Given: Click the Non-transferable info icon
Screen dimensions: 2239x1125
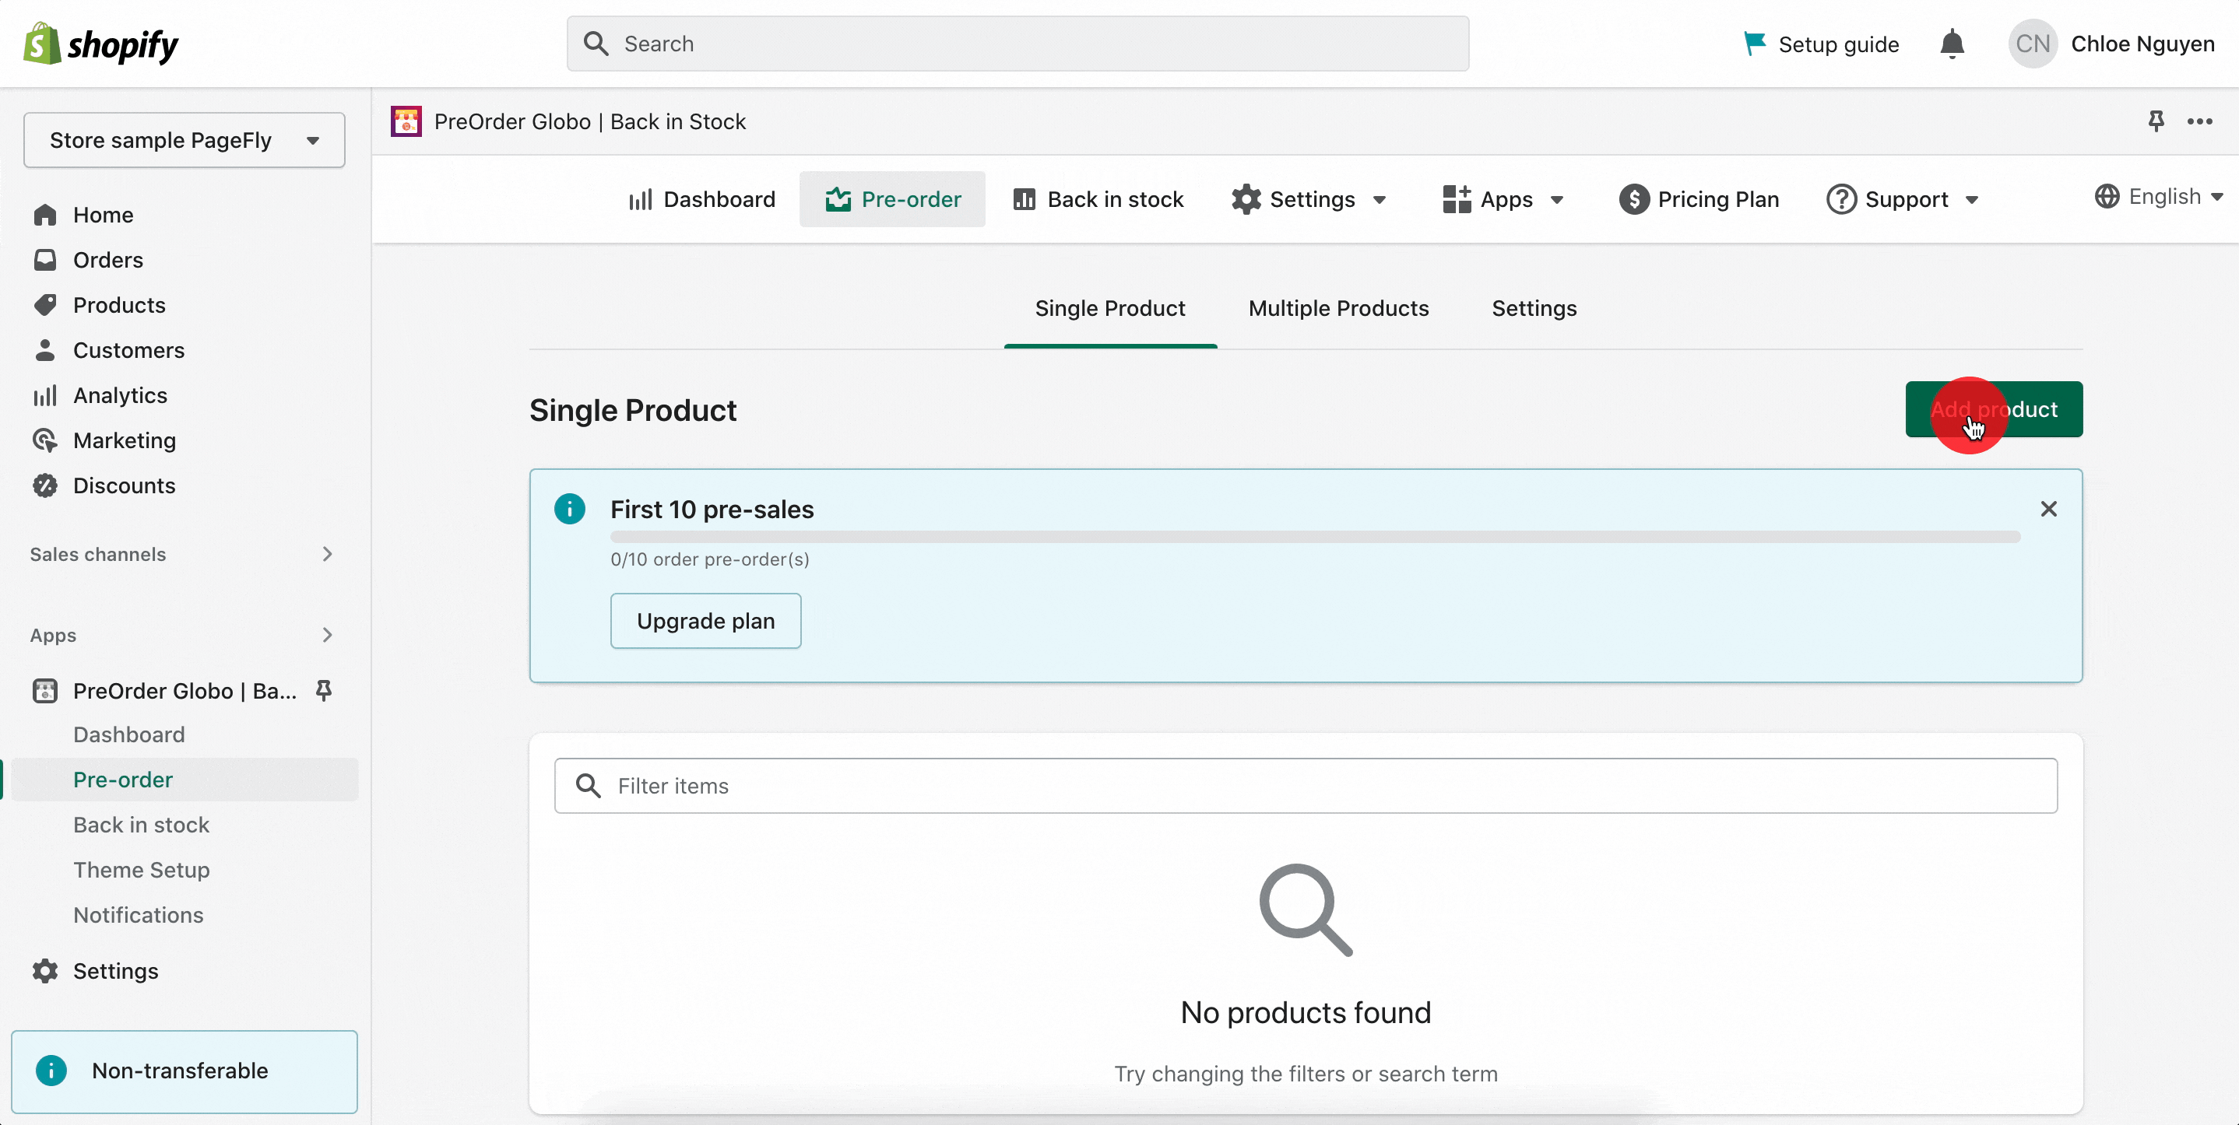Looking at the screenshot, I should click(x=51, y=1071).
